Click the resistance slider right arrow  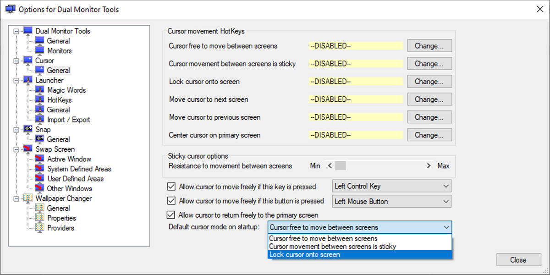[x=429, y=165]
